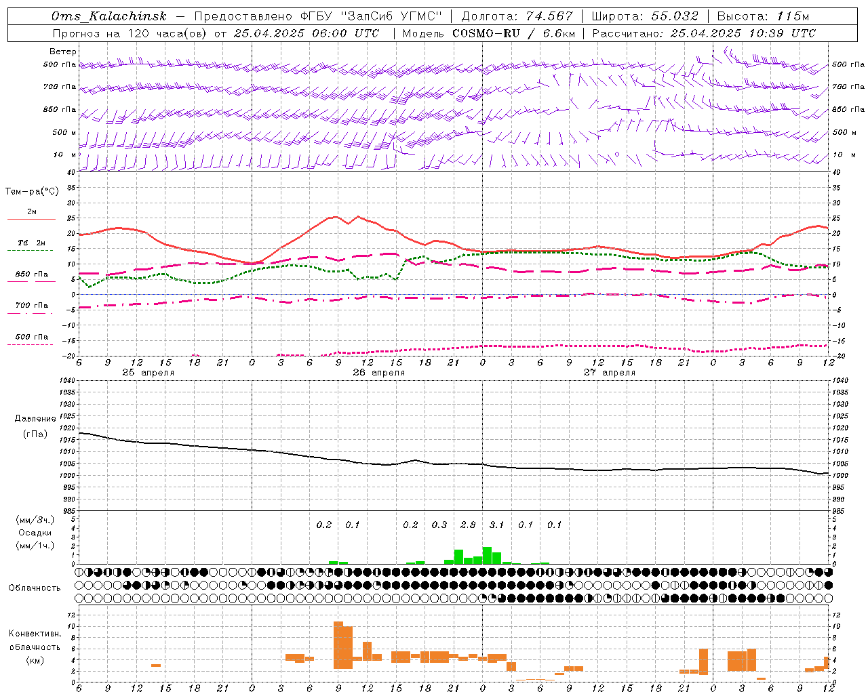Click the 'Облачность' cloud cover label
Viewport: 868px width, 694px height.
click(35, 588)
